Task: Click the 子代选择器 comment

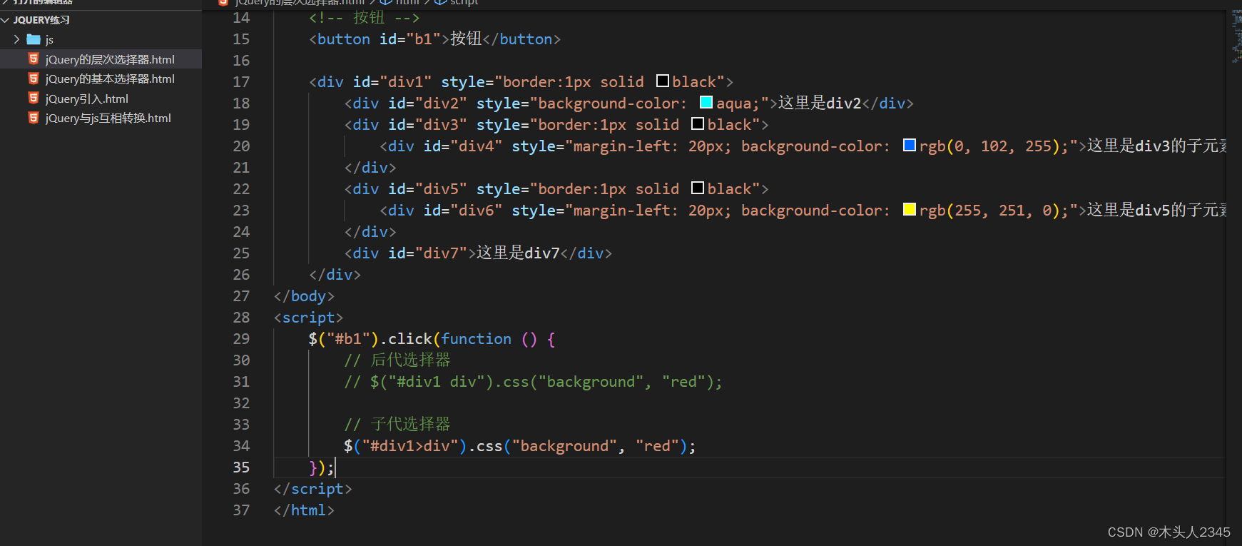Action: tap(397, 425)
